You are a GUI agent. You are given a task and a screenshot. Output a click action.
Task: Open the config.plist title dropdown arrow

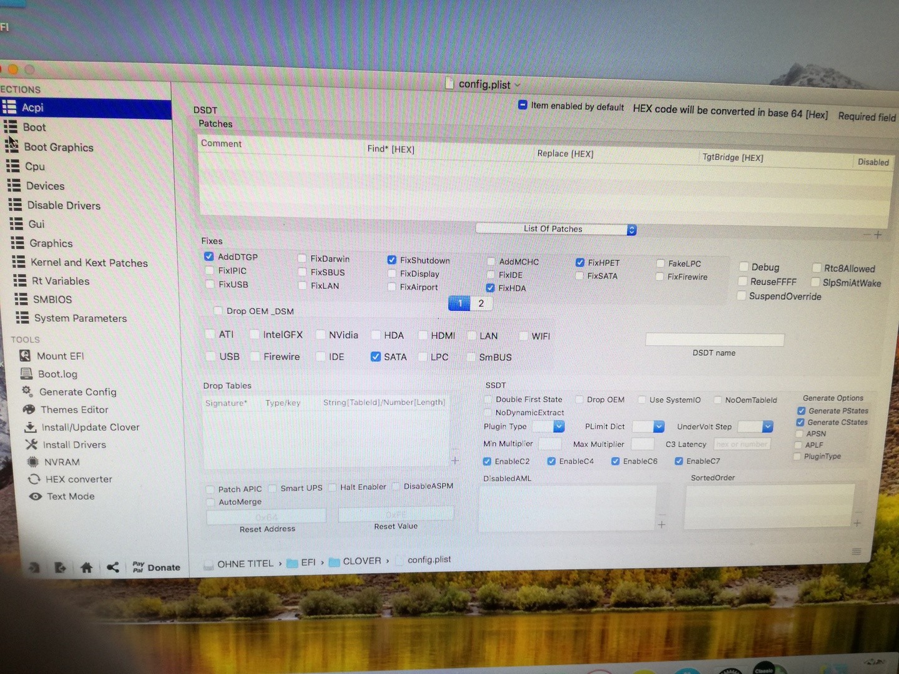pyautogui.click(x=518, y=85)
